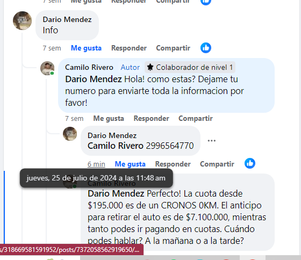Toggle Me gusta on Camilo's Hola reply

pyautogui.click(x=109, y=118)
